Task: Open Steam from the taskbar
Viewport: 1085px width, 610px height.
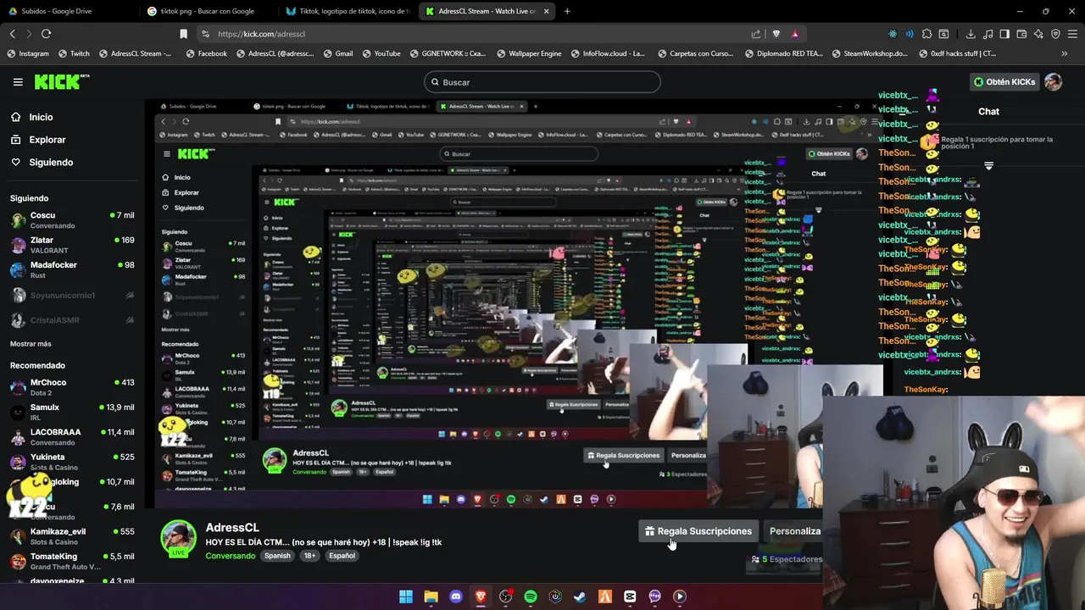Action: (580, 596)
